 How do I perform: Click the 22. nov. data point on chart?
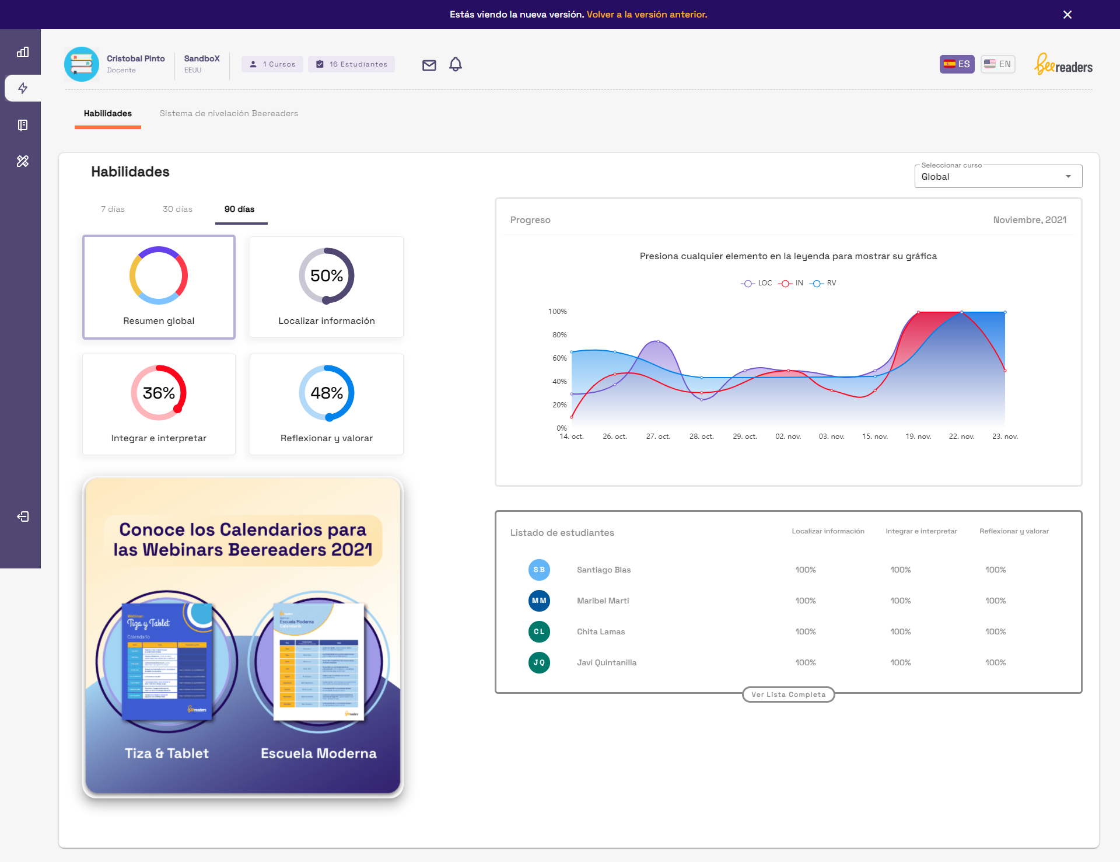click(x=962, y=312)
